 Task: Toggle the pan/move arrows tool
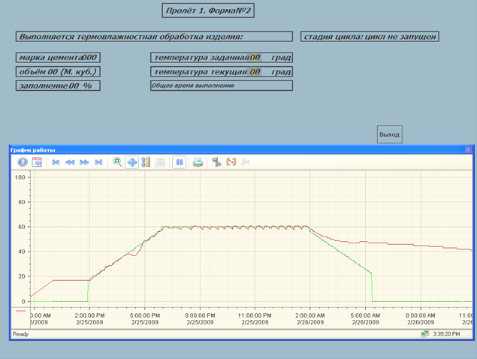click(x=131, y=162)
